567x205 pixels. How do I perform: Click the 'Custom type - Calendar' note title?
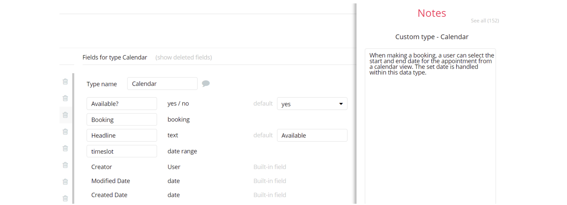tap(432, 37)
